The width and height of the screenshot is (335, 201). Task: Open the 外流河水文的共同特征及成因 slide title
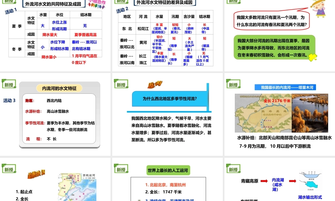click(x=53, y=4)
